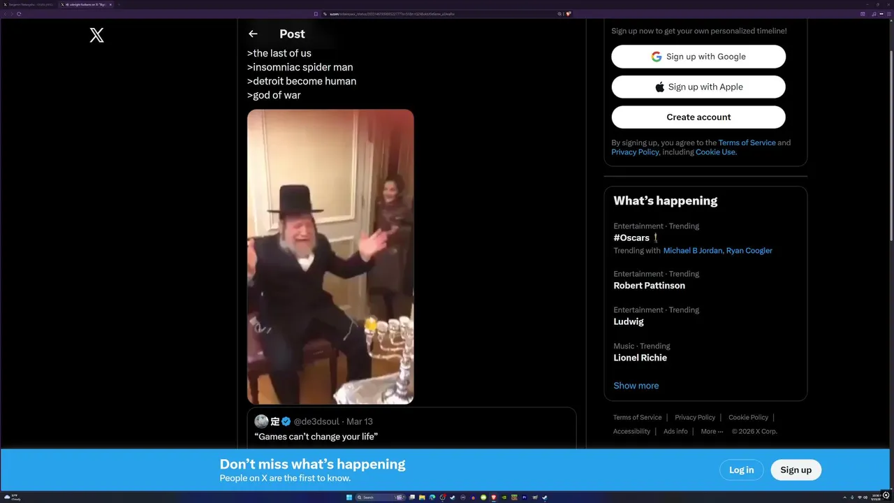Click Sign up on the bottom banner
Screen dimensions: 894x503
[x=796, y=469]
